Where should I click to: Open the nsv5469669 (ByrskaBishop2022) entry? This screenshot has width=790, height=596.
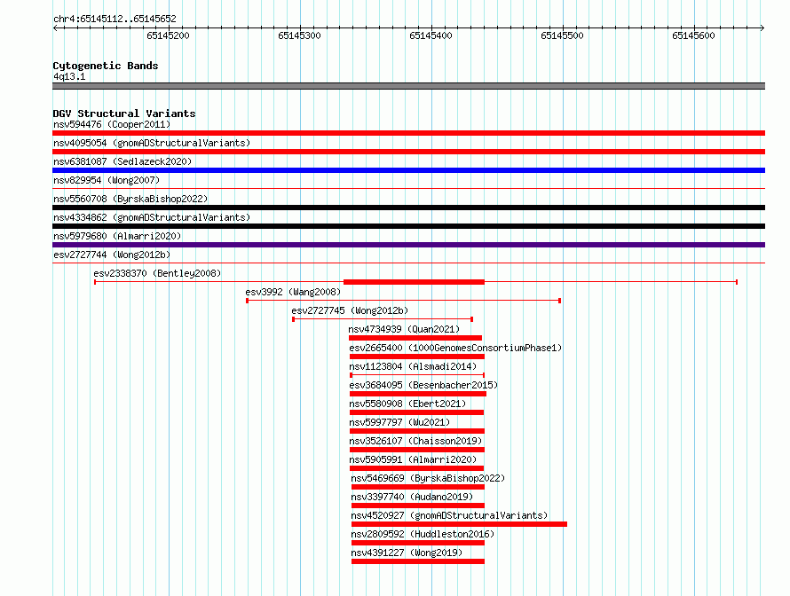pyautogui.click(x=428, y=478)
